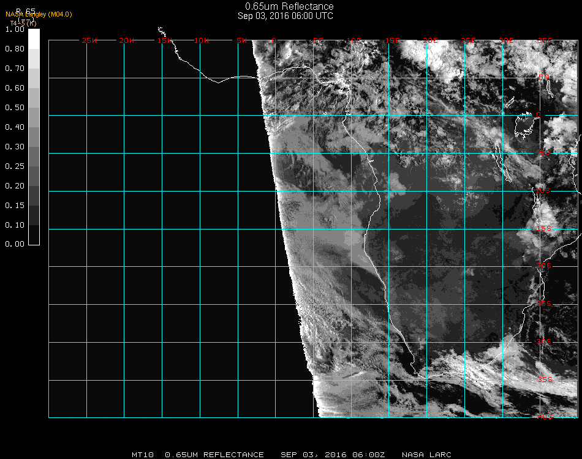Image resolution: width=582 pixels, height=459 pixels.
Task: Click the 0.50 colorbar scale label
Action: (14, 108)
